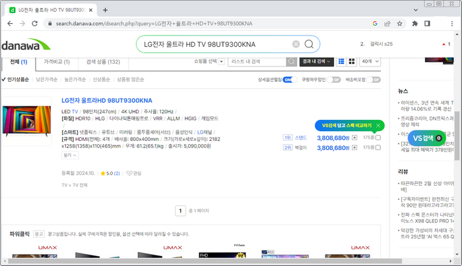
Task: Sort by 상품평 많은순
Action: click(131, 80)
